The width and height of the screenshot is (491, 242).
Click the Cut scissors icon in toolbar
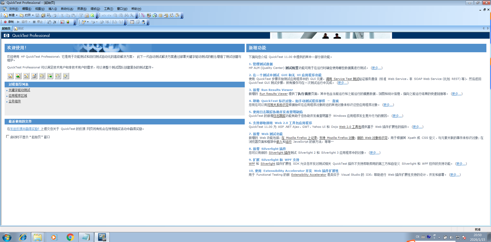[62, 15]
